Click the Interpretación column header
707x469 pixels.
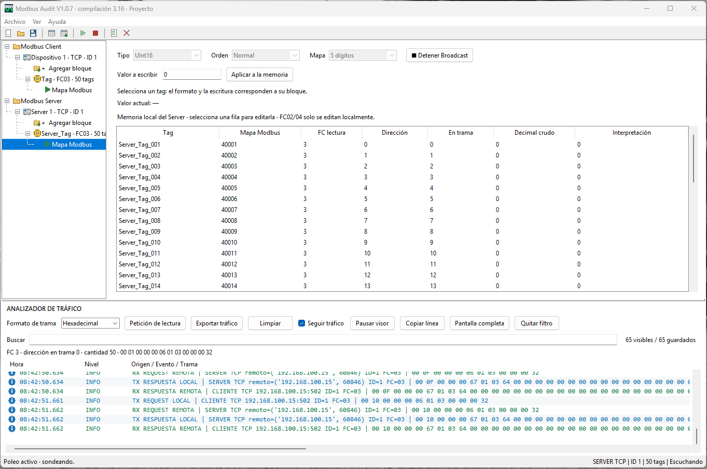pos(631,133)
